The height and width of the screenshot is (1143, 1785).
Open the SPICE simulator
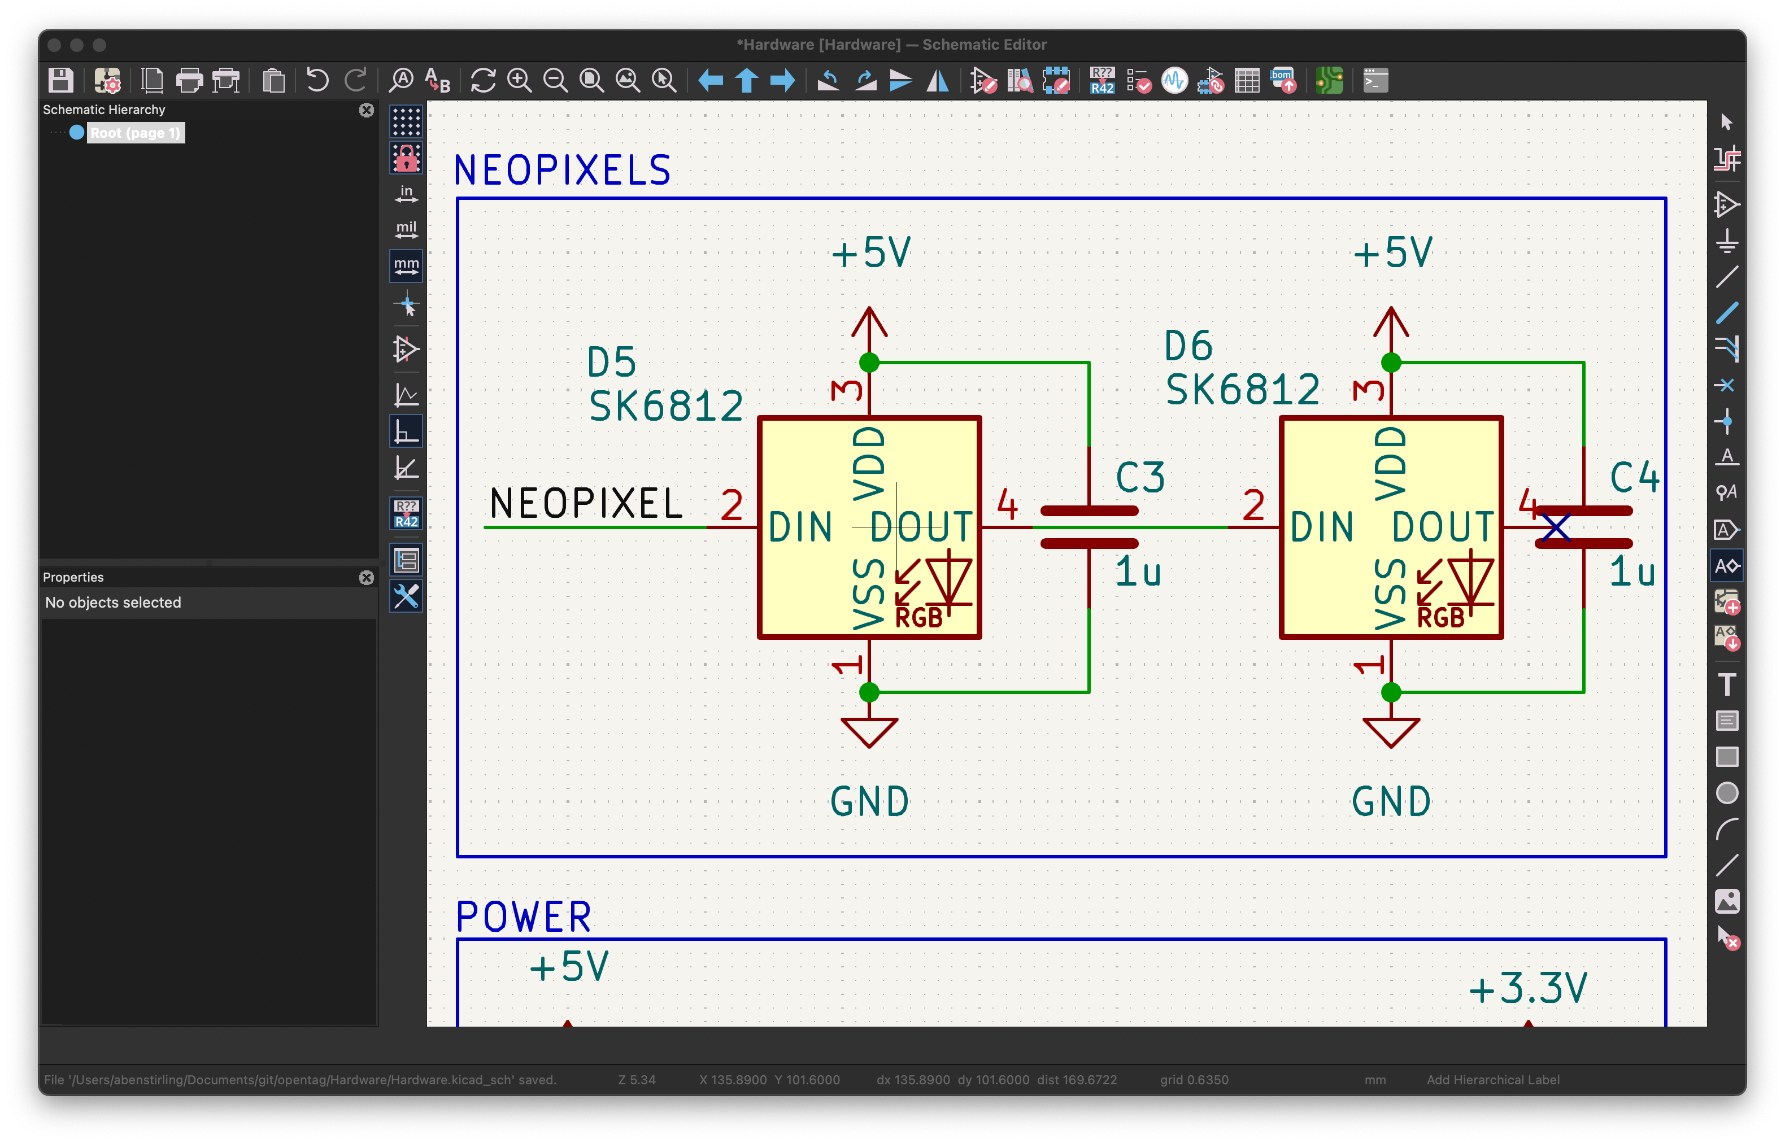pyautogui.click(x=1175, y=80)
